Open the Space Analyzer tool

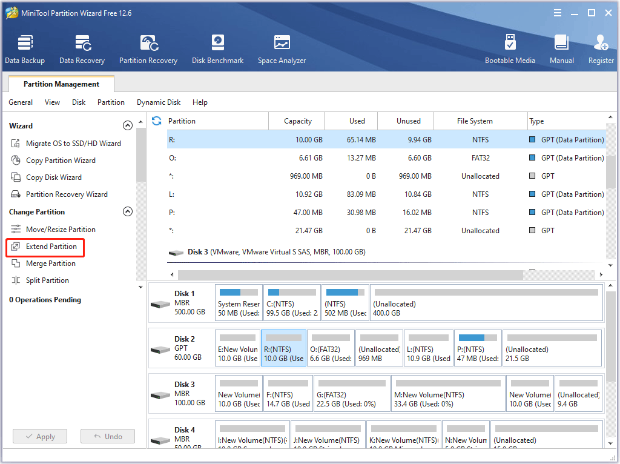[x=282, y=50]
